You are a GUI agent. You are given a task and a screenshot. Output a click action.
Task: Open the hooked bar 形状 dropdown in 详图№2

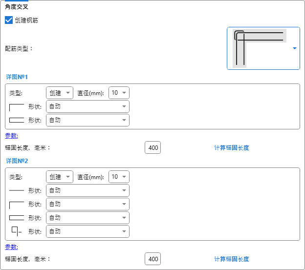coord(87,231)
